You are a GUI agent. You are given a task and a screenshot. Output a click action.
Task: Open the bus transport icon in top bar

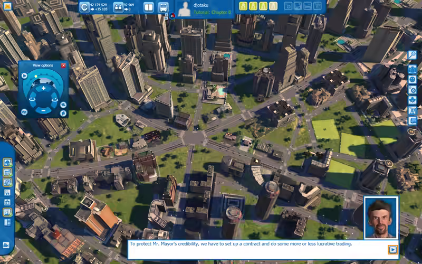[x=163, y=7]
